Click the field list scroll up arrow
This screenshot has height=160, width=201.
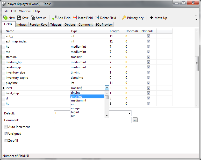[x=197, y=31]
